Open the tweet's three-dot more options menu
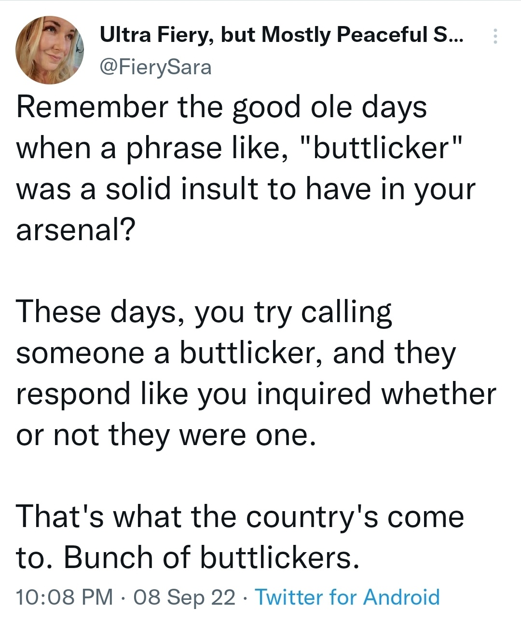 (x=495, y=37)
